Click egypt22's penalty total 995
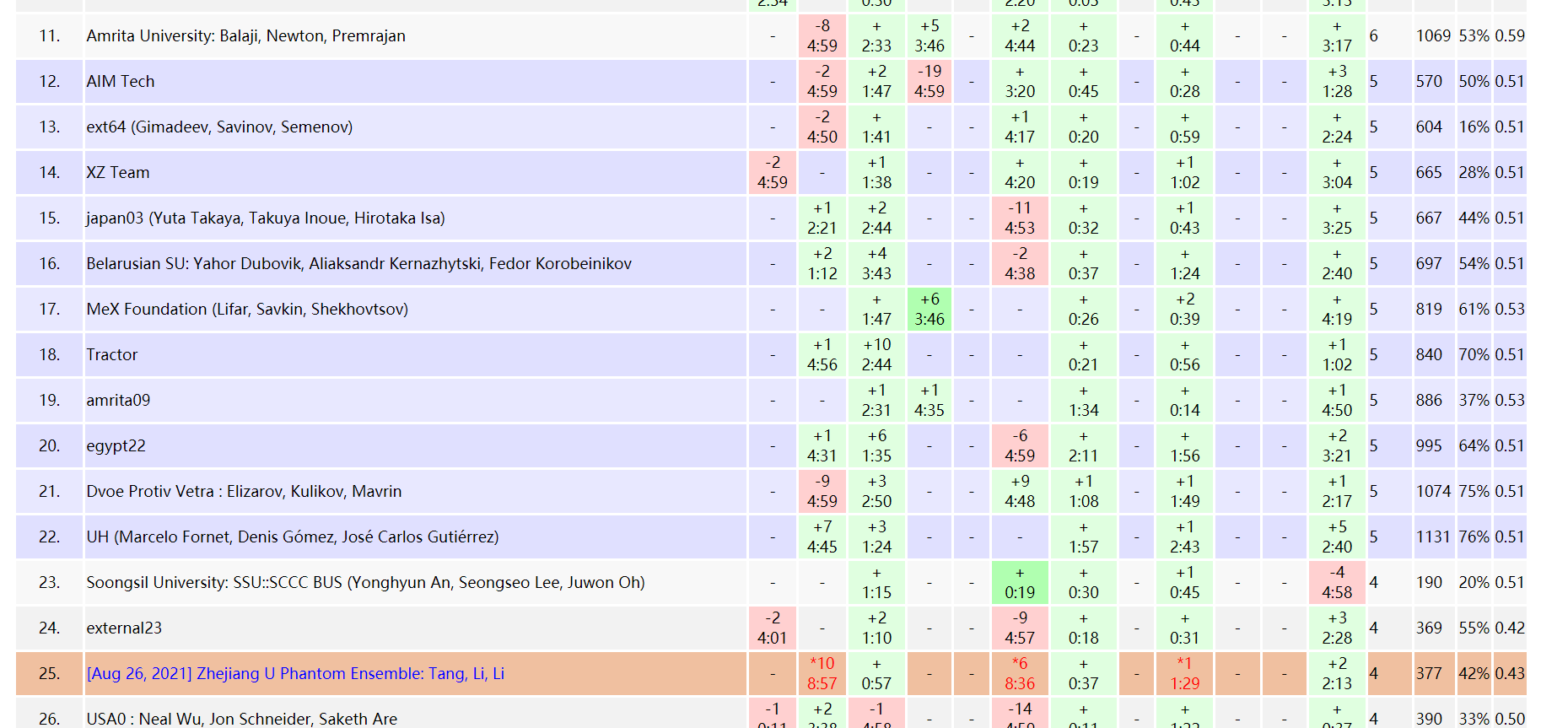 1429,446
